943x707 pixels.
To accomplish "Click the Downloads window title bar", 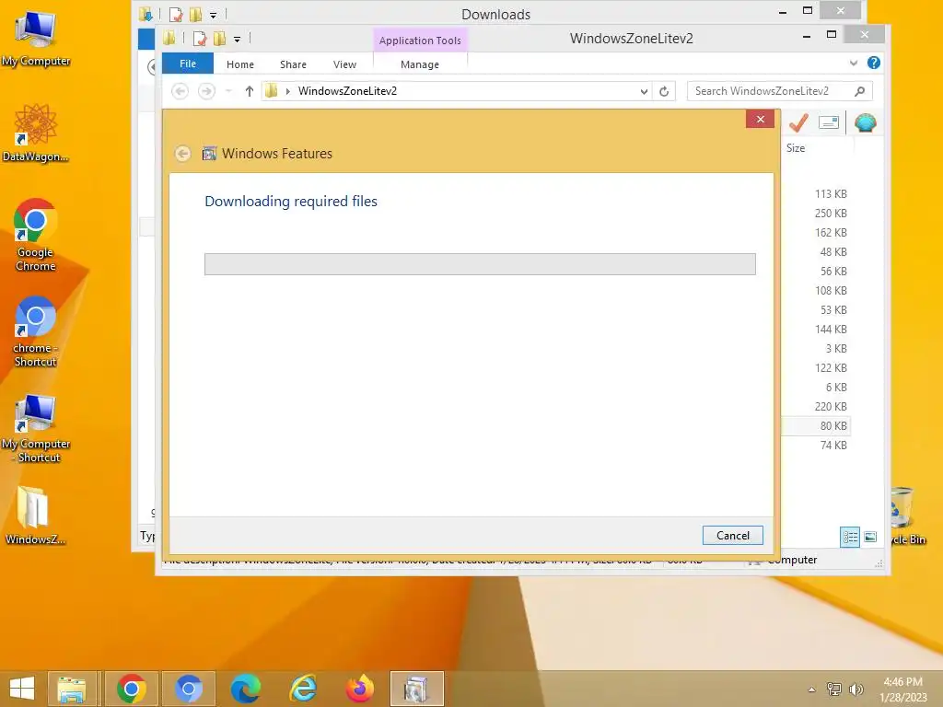I will 495,14.
